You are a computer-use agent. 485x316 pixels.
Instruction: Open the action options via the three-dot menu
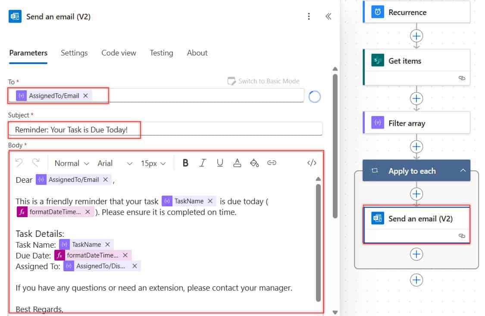[309, 16]
